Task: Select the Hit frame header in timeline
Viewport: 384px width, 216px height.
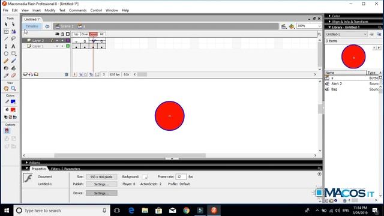Action: pyautogui.click(x=101, y=34)
